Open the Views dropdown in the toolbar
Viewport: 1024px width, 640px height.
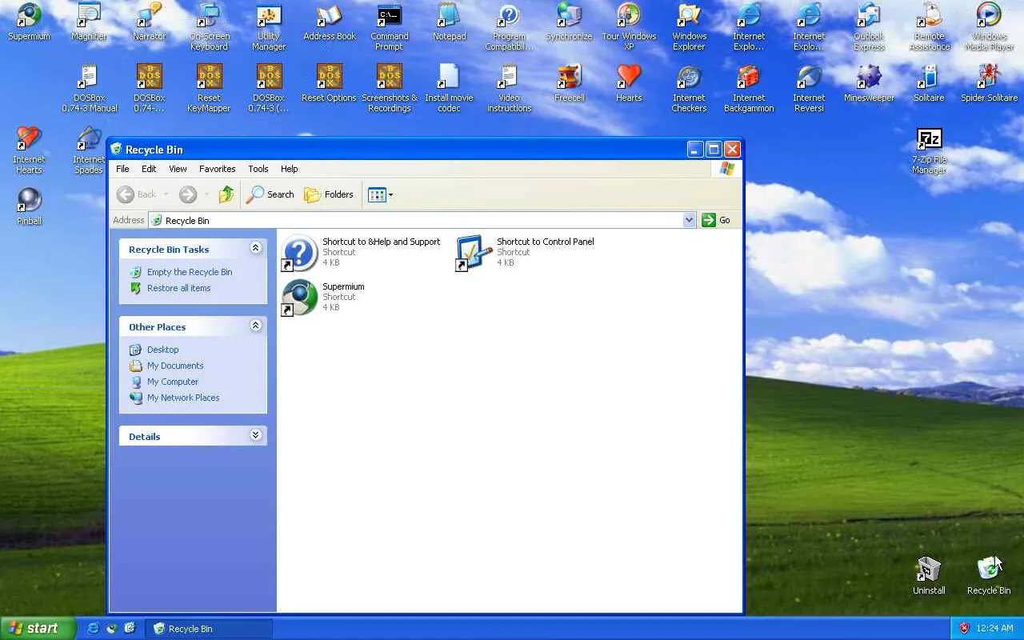tap(380, 194)
